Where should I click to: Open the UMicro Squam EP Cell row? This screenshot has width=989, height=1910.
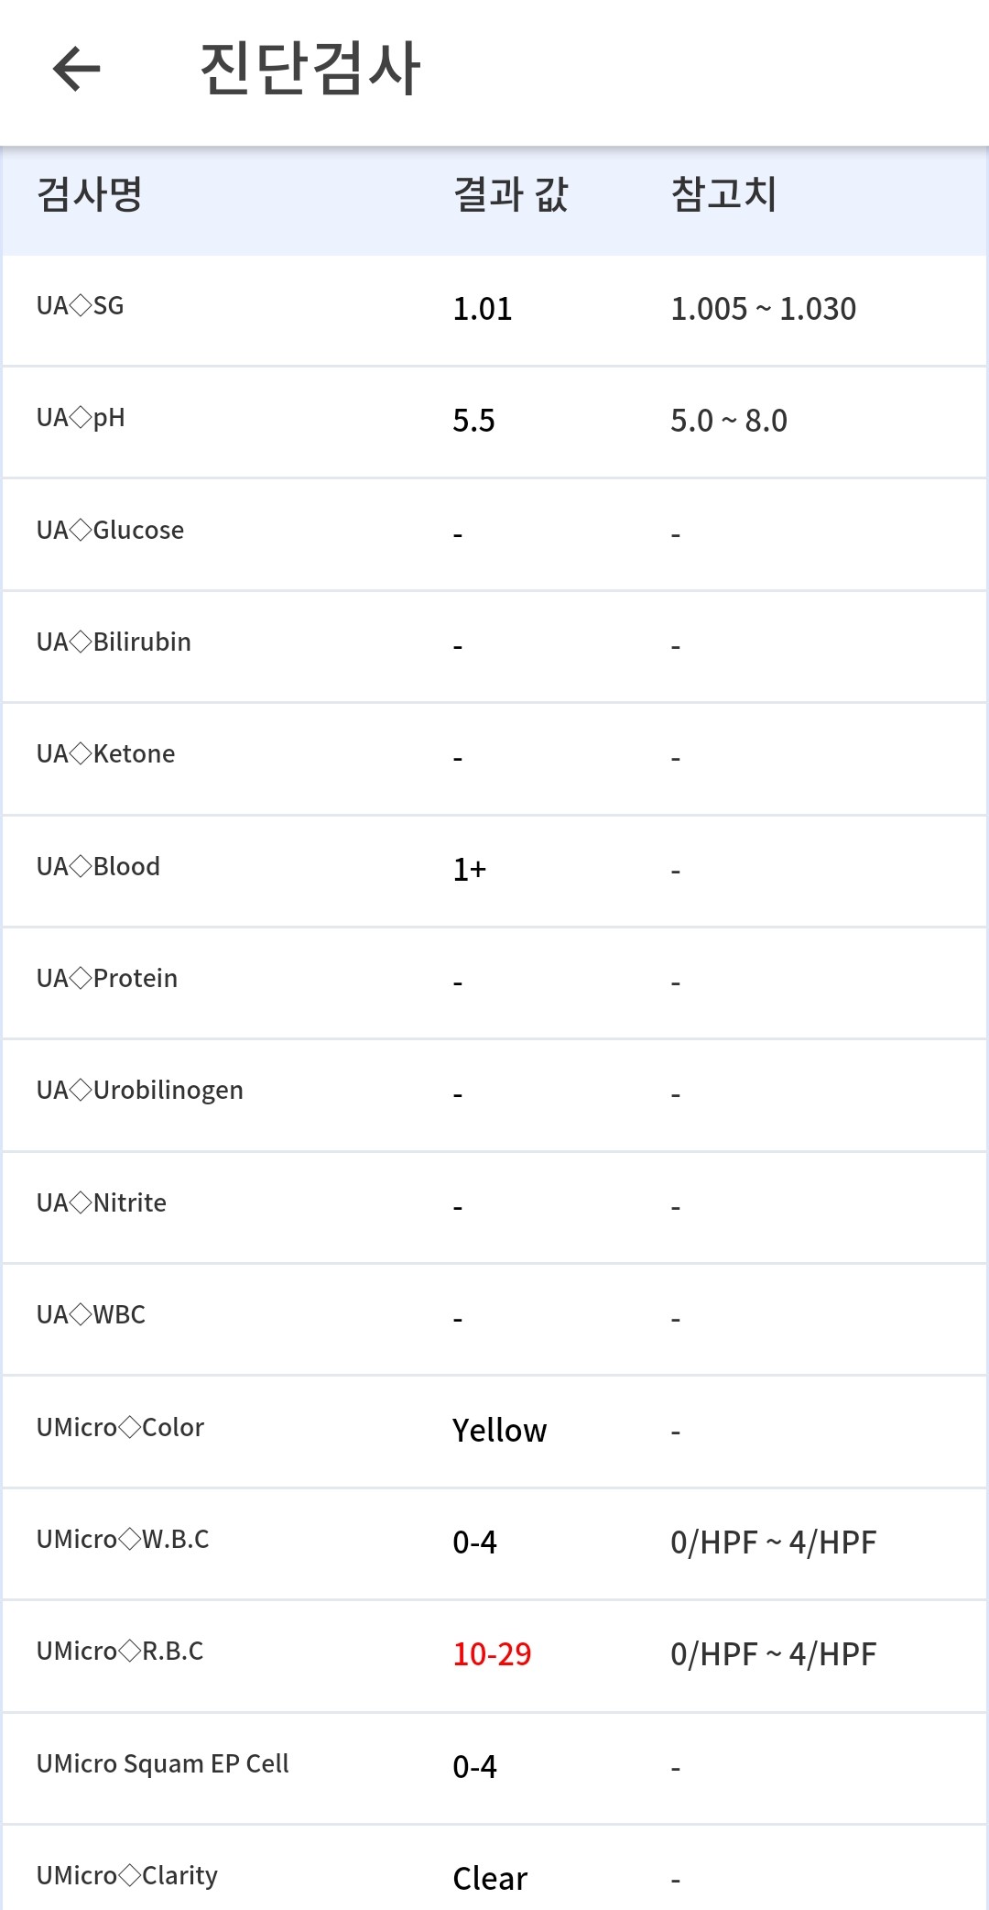pos(494,1769)
